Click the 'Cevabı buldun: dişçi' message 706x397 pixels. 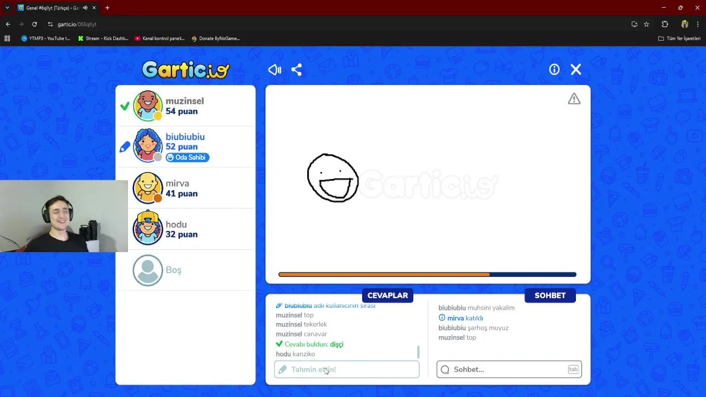pos(309,344)
